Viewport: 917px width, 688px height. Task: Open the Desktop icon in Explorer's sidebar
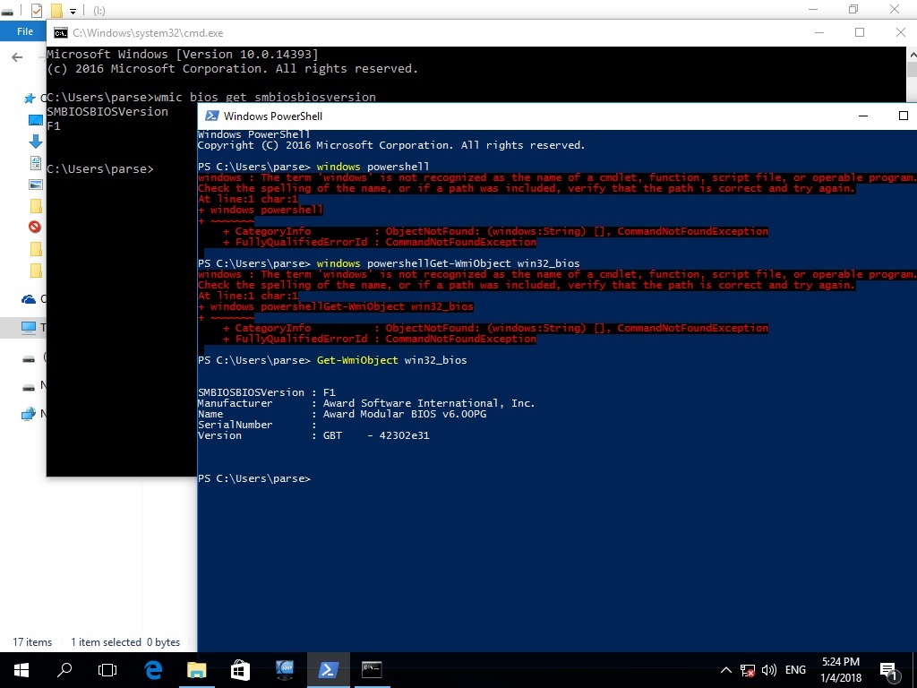35,120
